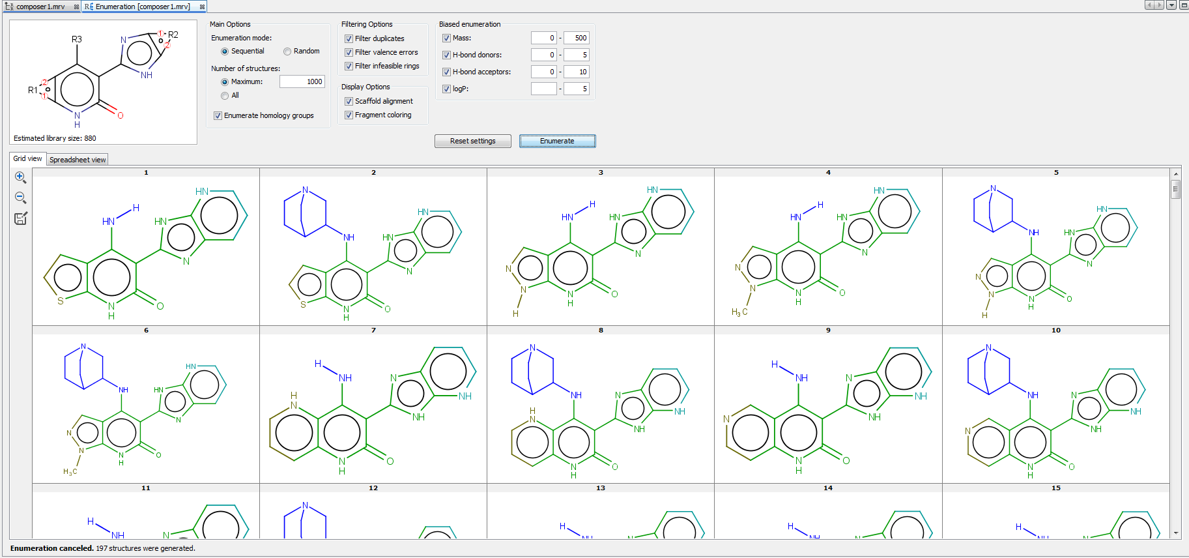Viewport: 1189px width, 558px height.
Task: Click the grid's vertical scrollbar down arrow
Action: click(1176, 533)
